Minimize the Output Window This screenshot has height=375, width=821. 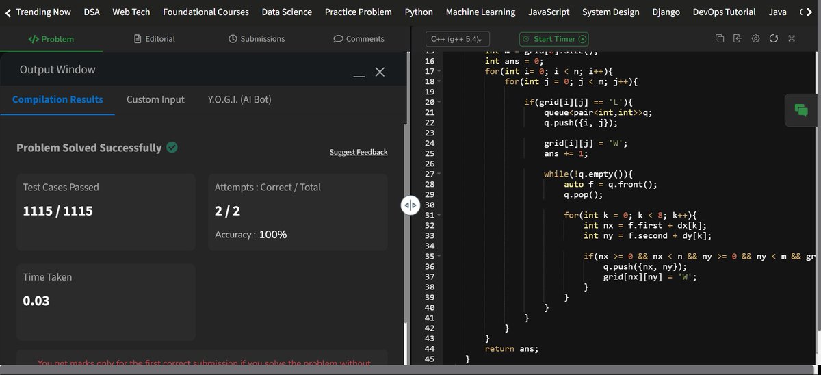359,75
